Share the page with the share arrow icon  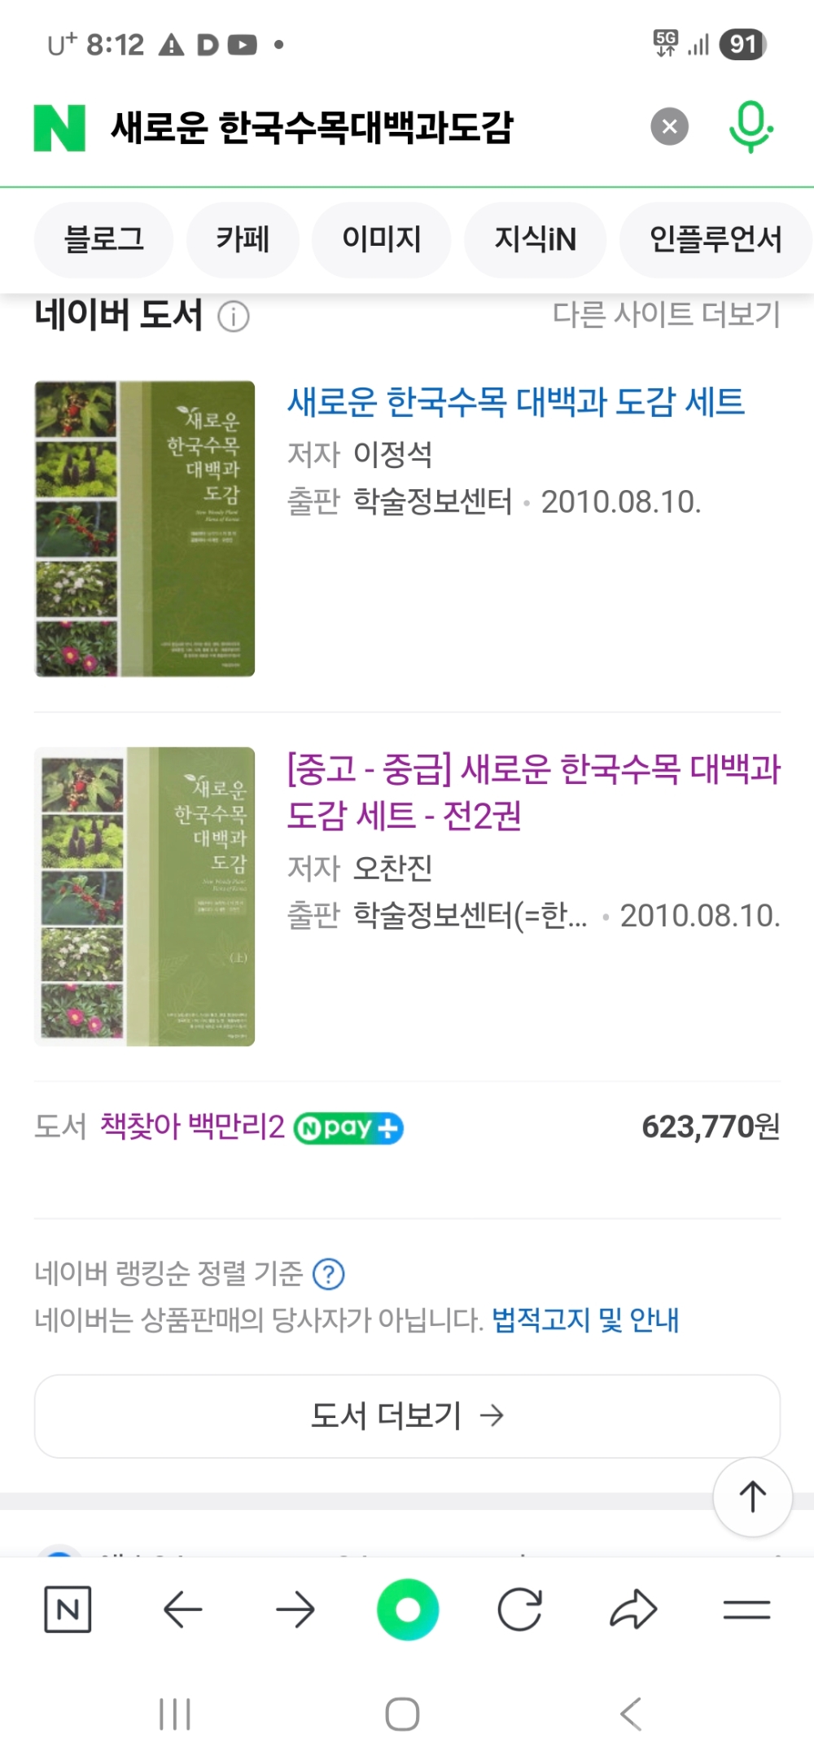[633, 1609]
